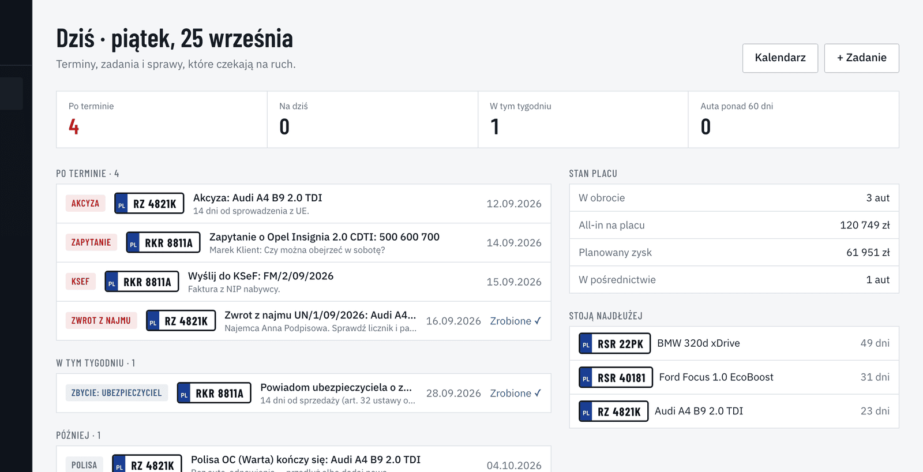Viewport: 923px width, 472px height.
Task: Click plate RKR 8811A in the Zbycie row
Action: pyautogui.click(x=214, y=393)
